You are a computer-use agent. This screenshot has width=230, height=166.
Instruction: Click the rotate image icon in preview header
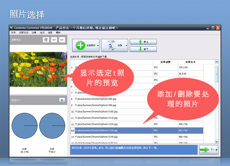point(46,40)
